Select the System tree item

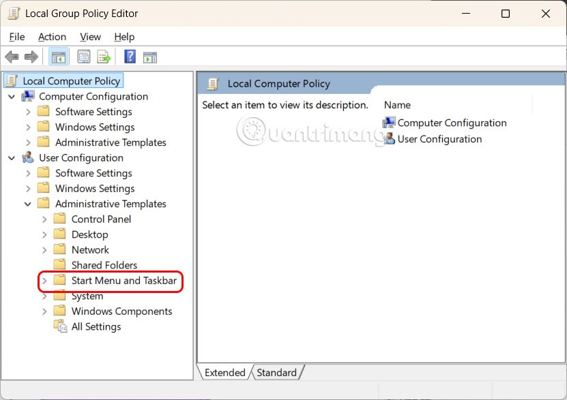click(87, 296)
